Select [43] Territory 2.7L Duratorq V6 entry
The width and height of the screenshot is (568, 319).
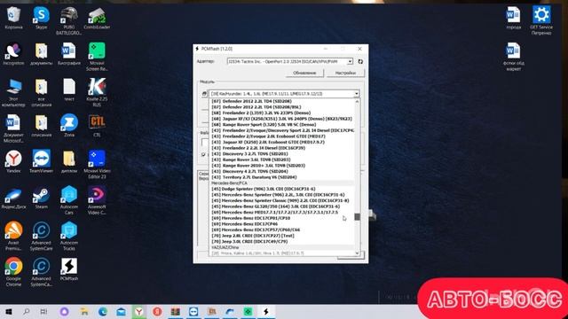click(x=254, y=177)
